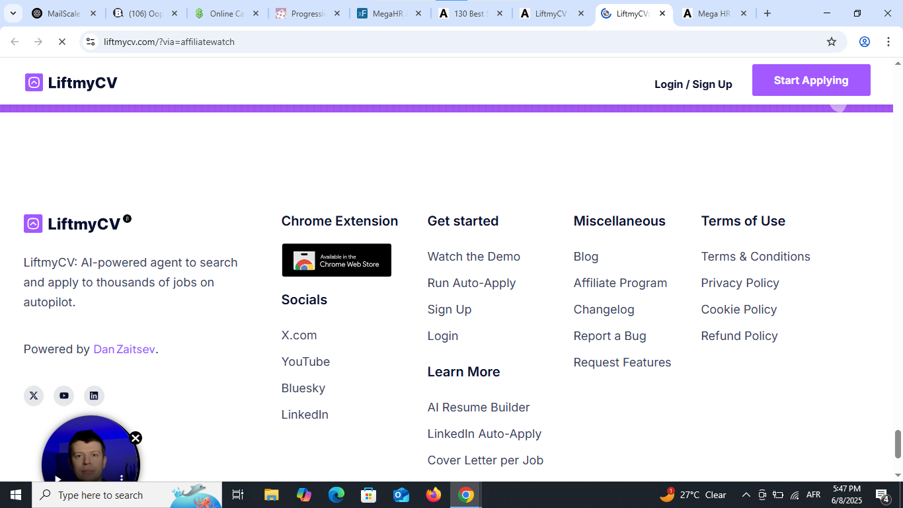The width and height of the screenshot is (903, 508).
Task: Open Task View on taskbar
Action: (x=238, y=495)
